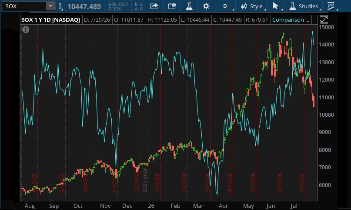The width and height of the screenshot is (351, 210).
Task: Click the 12000 price axis label
Action: point(326,79)
